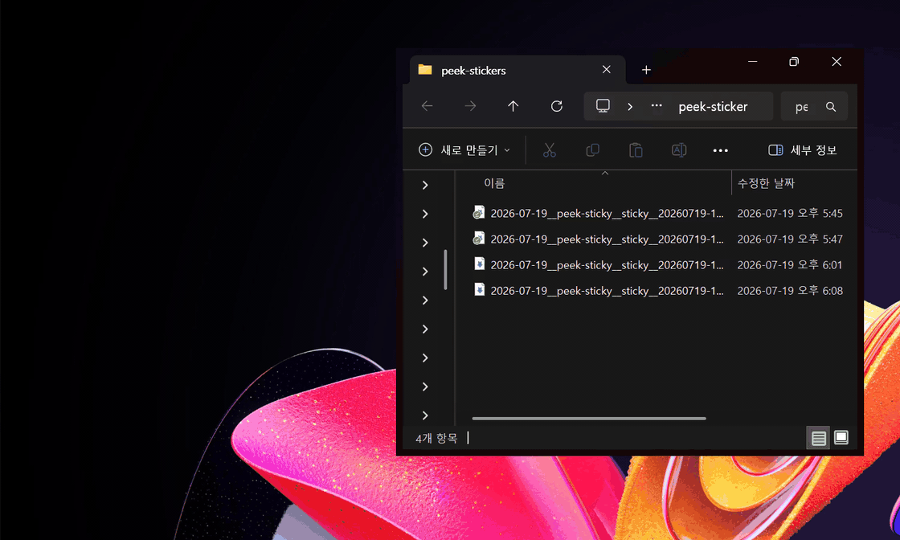Click the Cut scissors icon

point(550,150)
